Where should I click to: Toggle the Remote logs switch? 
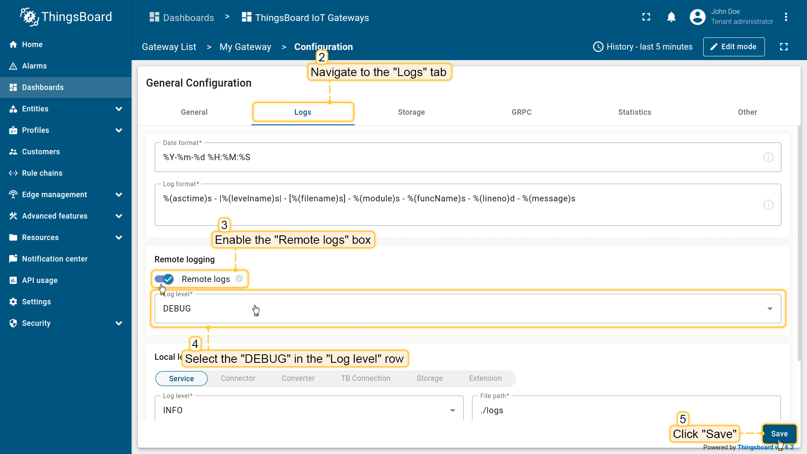click(164, 279)
